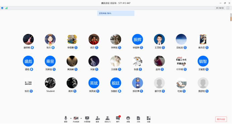Click the muted mic icon beside 蒋帅

(75, 91)
